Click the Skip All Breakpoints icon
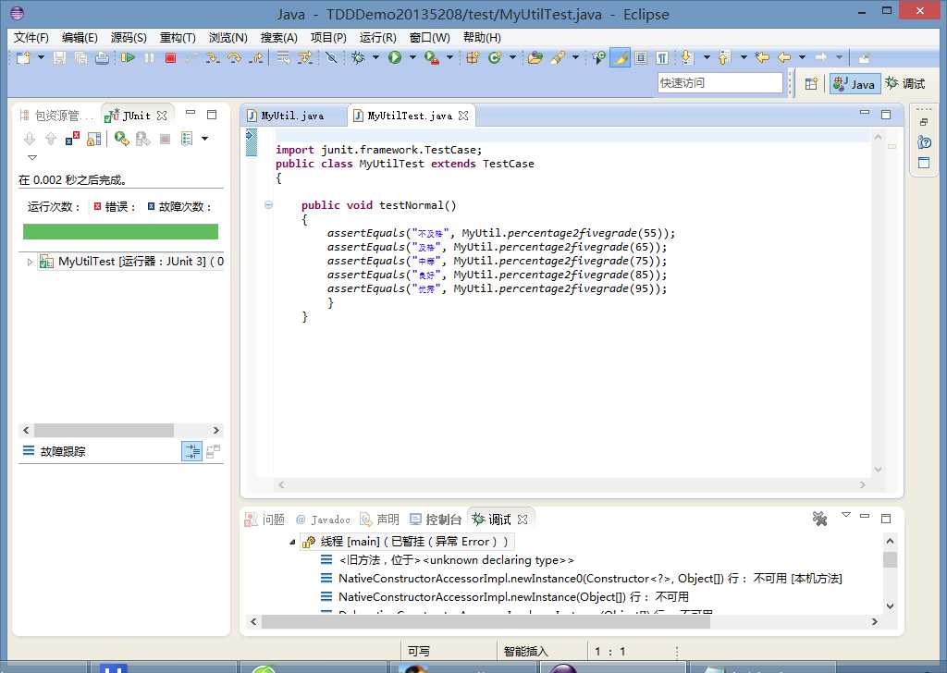Viewport: 947px width, 673px height. [331, 58]
